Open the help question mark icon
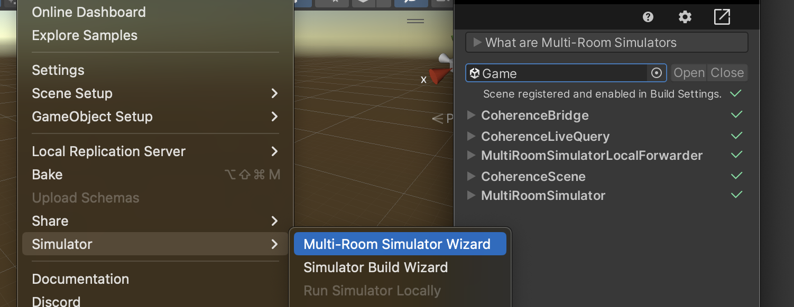The height and width of the screenshot is (307, 794). (648, 17)
